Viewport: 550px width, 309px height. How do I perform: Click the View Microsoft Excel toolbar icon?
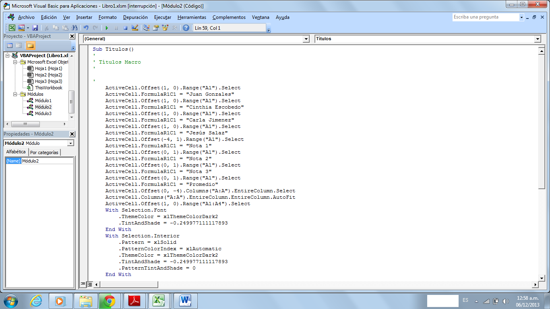pos(12,28)
